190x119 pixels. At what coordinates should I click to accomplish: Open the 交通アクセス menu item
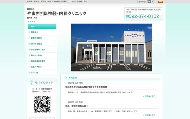[x=36, y=67]
